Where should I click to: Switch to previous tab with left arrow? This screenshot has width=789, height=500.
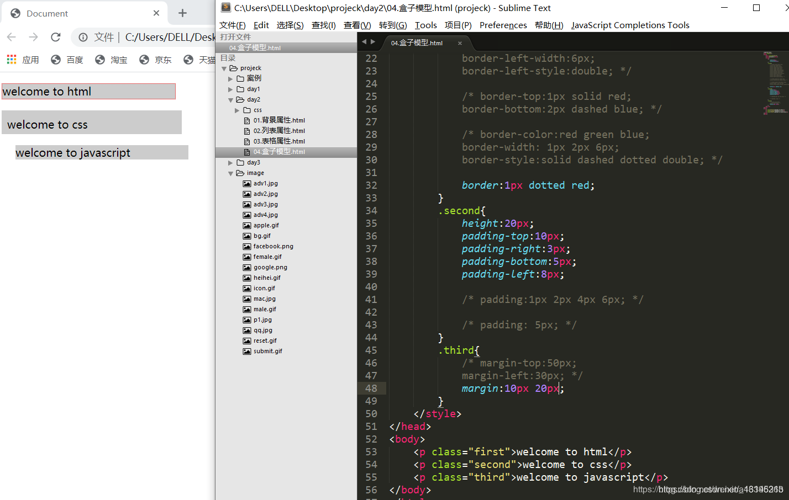tap(364, 42)
